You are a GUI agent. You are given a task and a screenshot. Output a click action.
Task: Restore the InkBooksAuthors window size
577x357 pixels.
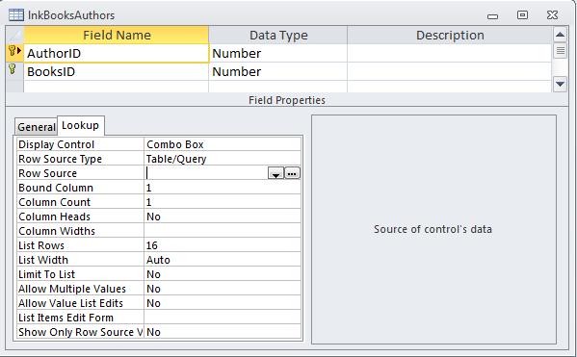pos(522,15)
